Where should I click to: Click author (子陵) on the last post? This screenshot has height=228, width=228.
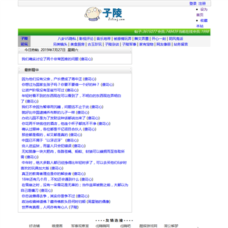(74, 207)
